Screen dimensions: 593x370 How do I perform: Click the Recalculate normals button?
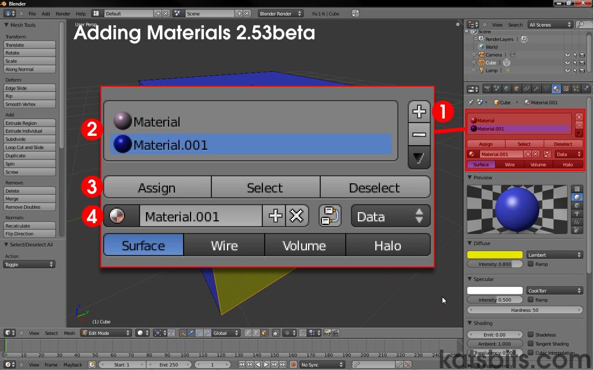click(30, 226)
